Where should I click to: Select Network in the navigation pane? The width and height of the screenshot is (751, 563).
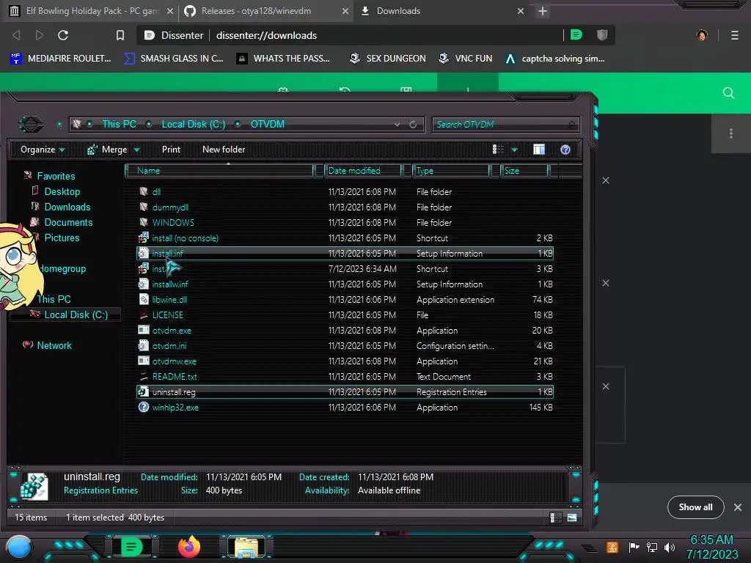54,345
